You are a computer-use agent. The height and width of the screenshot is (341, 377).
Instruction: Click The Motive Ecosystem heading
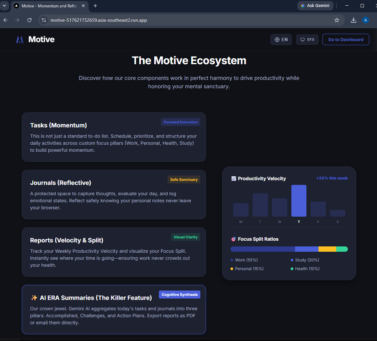[x=189, y=60]
